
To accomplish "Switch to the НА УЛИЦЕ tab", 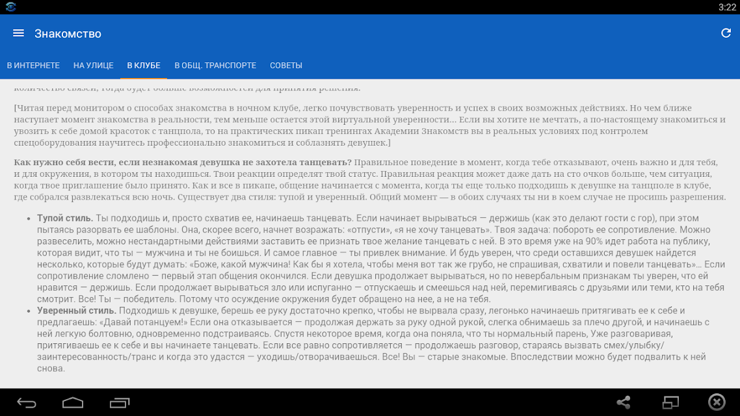I will pos(94,66).
